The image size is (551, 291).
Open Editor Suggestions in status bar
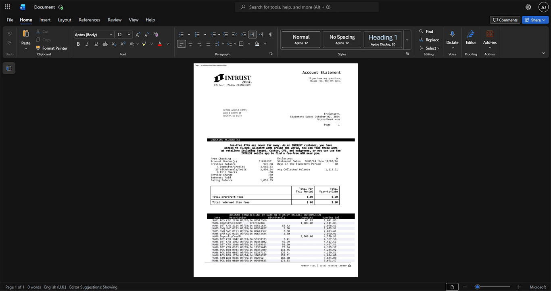tap(93, 287)
